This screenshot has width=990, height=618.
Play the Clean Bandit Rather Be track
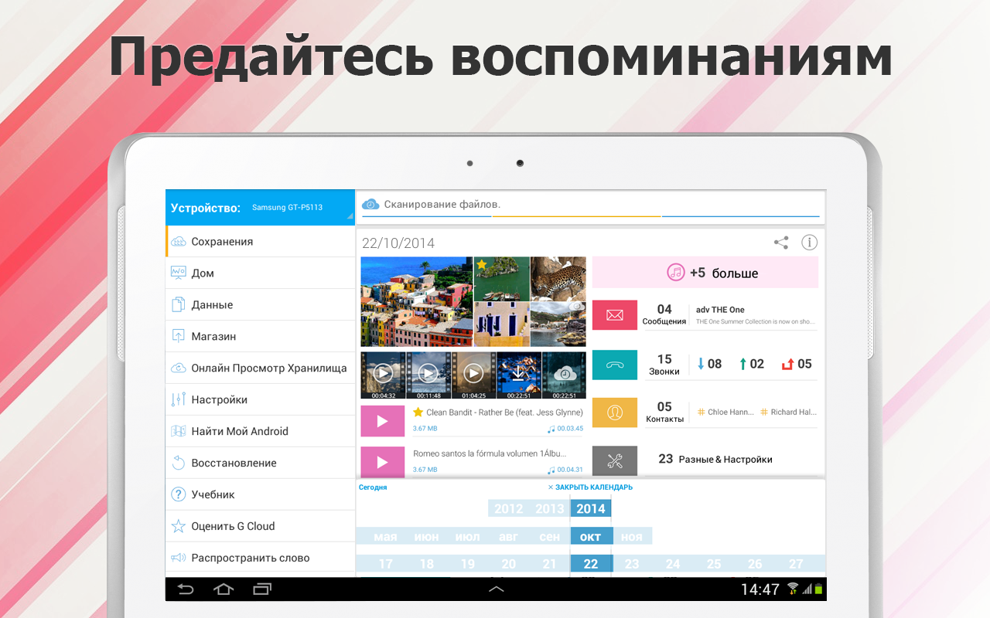[382, 421]
